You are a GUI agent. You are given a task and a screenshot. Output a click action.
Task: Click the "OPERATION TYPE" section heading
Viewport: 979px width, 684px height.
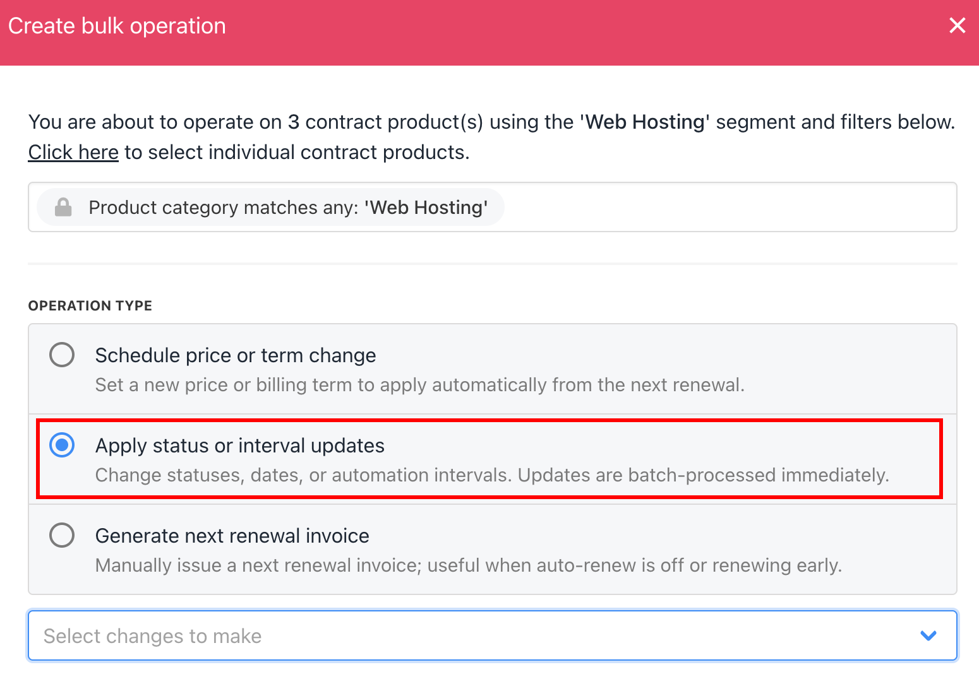(x=90, y=305)
